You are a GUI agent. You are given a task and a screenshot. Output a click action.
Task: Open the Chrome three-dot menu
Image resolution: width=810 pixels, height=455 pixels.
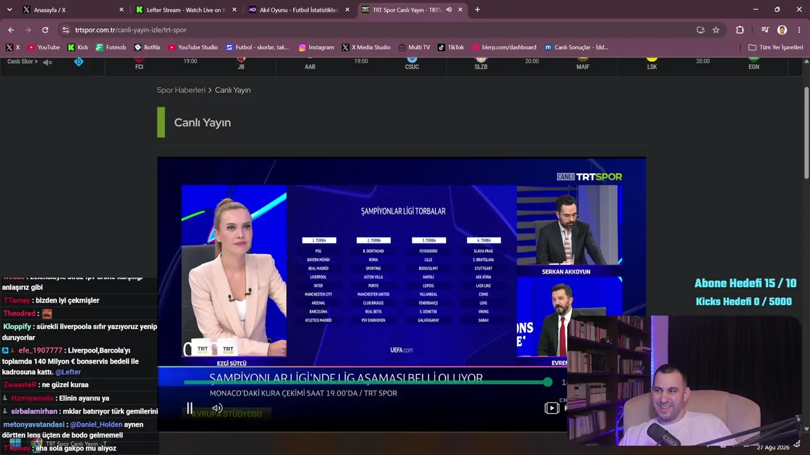coord(799,30)
